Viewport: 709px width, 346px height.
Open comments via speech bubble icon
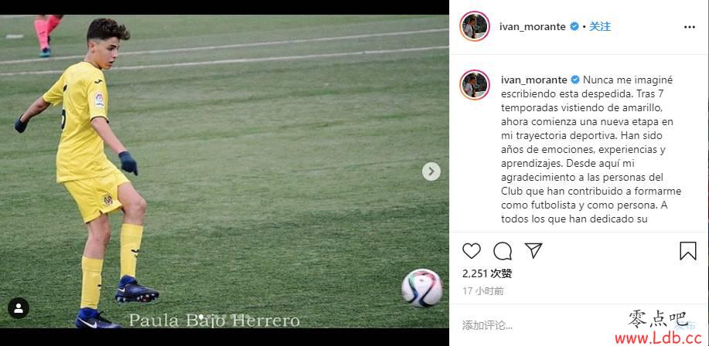pos(503,251)
